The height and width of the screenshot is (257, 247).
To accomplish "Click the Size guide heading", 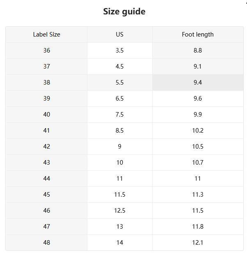I will pos(124,11).
